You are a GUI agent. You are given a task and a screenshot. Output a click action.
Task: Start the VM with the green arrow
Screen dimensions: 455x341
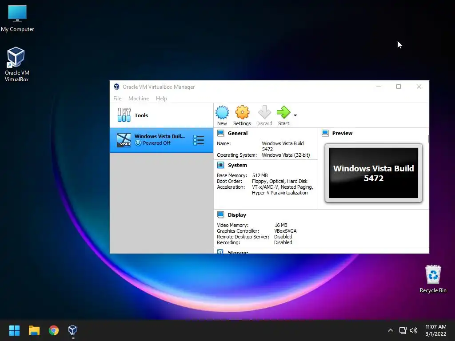(x=283, y=112)
